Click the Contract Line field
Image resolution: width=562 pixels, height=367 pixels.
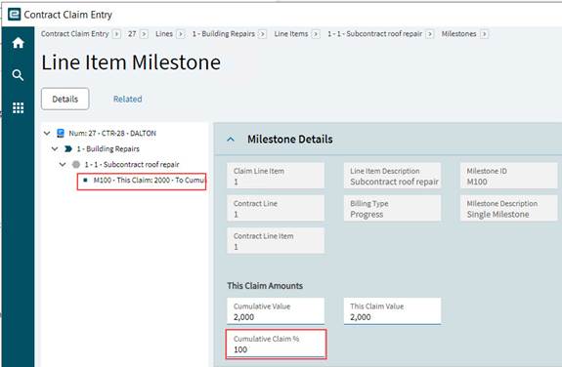coord(276,208)
